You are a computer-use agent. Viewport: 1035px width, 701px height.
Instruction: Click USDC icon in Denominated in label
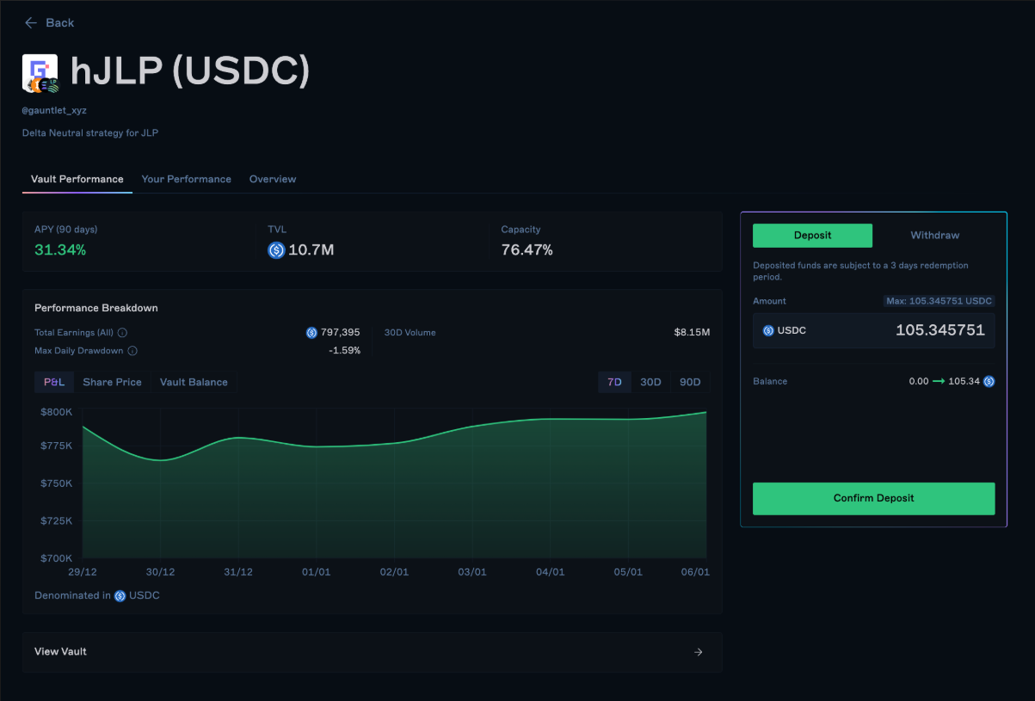tap(120, 596)
